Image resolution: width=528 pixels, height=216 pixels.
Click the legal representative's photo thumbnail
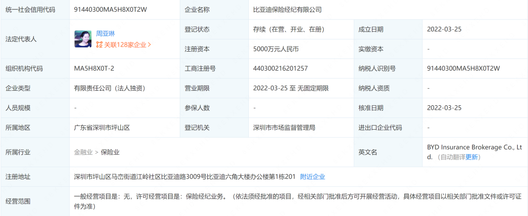[x=83, y=39]
